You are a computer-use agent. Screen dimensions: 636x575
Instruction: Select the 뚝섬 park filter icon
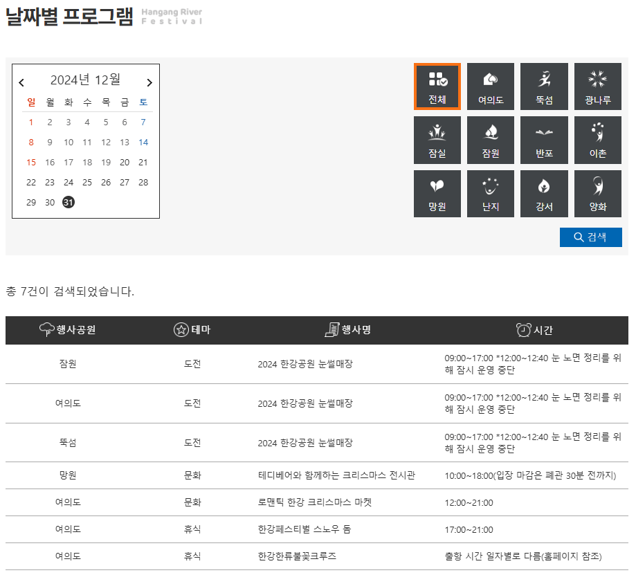point(544,86)
